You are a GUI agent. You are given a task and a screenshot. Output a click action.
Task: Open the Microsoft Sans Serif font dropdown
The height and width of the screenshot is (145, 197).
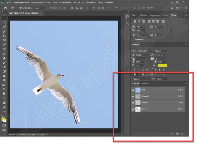pyautogui.click(x=142, y=51)
